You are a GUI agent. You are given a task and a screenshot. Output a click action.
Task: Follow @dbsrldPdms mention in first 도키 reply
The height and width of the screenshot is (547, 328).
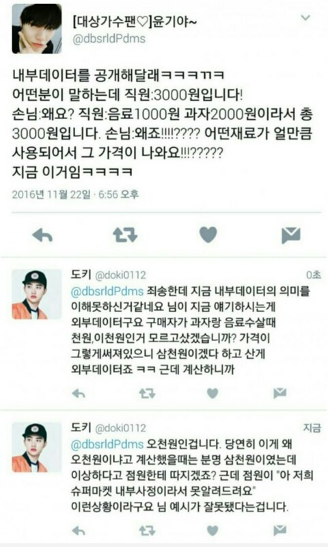tap(107, 291)
